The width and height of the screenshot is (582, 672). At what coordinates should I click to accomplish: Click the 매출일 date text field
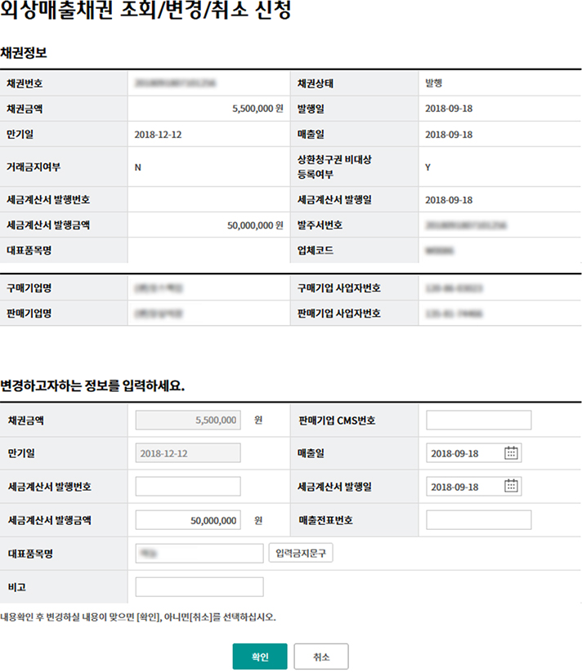[x=463, y=453]
